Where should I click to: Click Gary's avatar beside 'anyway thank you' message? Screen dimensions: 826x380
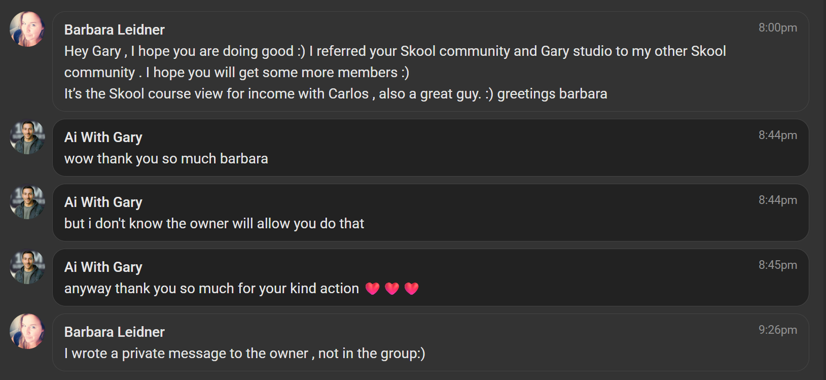pos(27,267)
